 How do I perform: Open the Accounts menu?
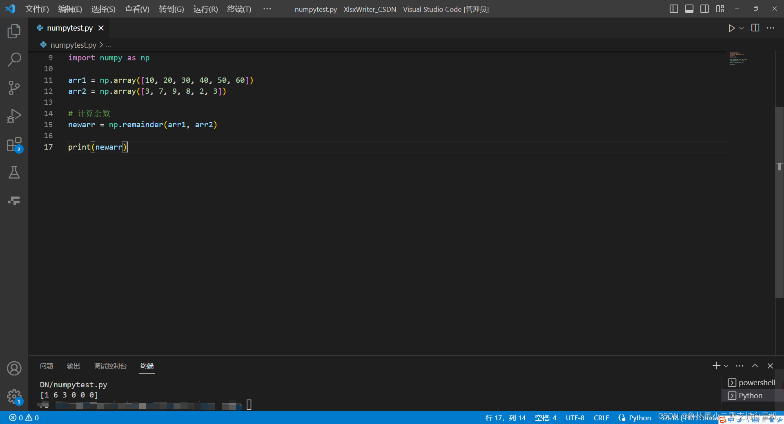14,369
